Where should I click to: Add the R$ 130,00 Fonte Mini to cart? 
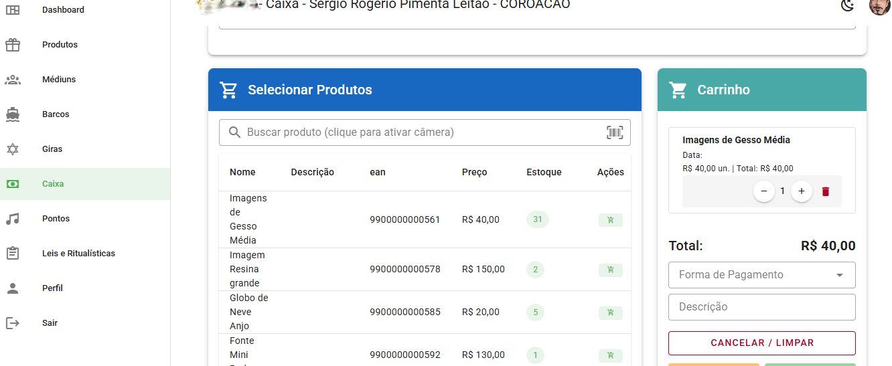click(x=610, y=355)
